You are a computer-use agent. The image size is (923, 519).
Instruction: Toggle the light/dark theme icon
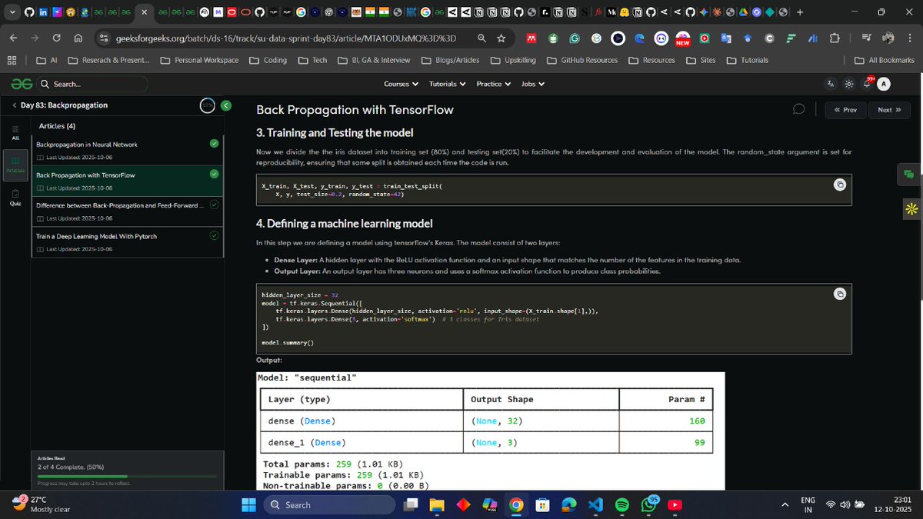pyautogui.click(x=849, y=84)
